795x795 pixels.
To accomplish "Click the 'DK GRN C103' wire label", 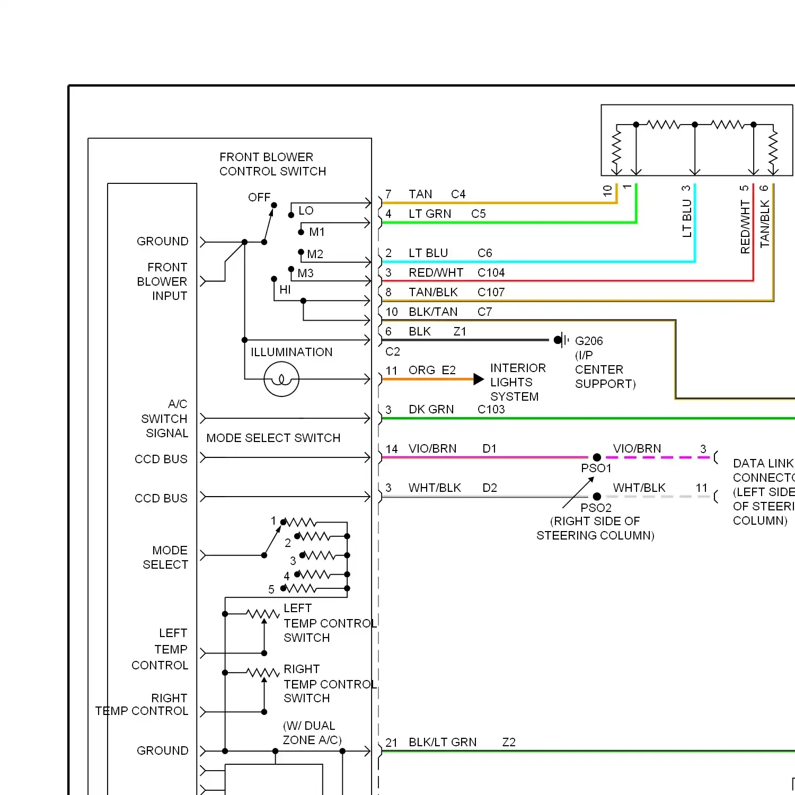I will 456,410.
